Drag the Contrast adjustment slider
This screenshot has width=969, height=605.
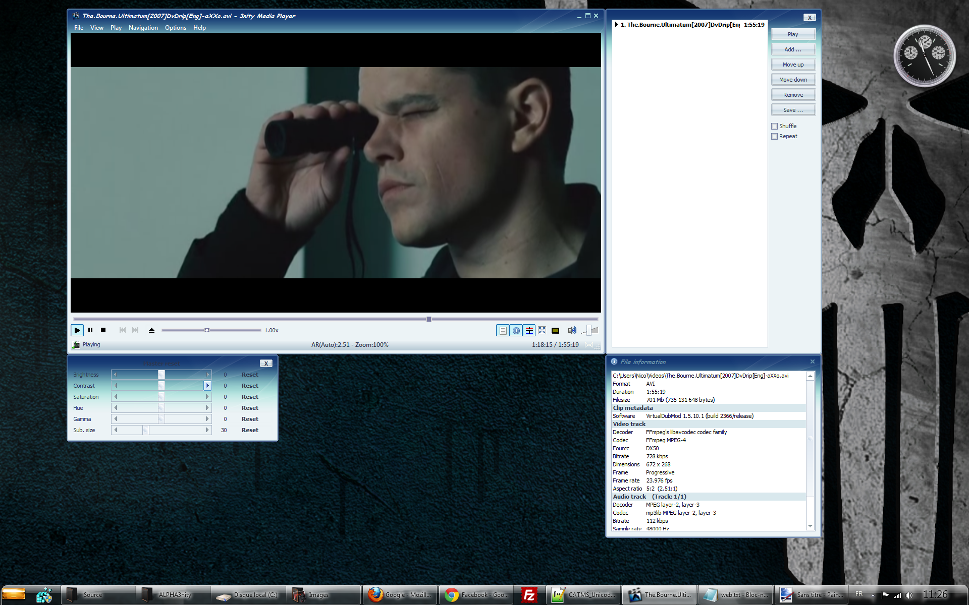[x=161, y=386]
